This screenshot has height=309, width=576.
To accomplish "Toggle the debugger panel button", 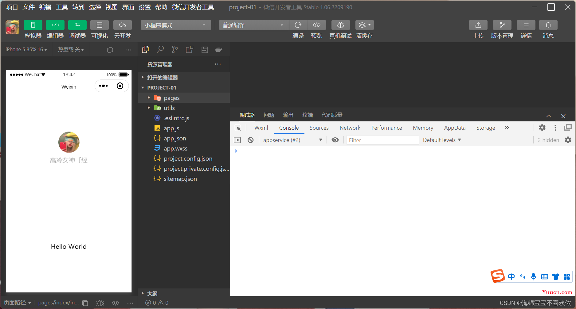I will pyautogui.click(x=77, y=25).
